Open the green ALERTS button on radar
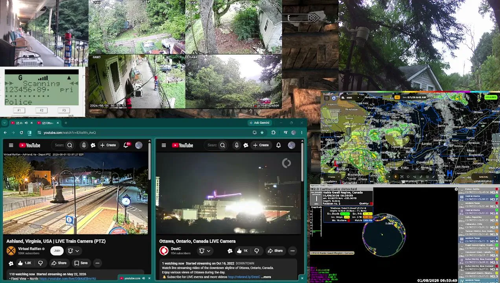This screenshot has height=283, width=500. tap(491, 97)
